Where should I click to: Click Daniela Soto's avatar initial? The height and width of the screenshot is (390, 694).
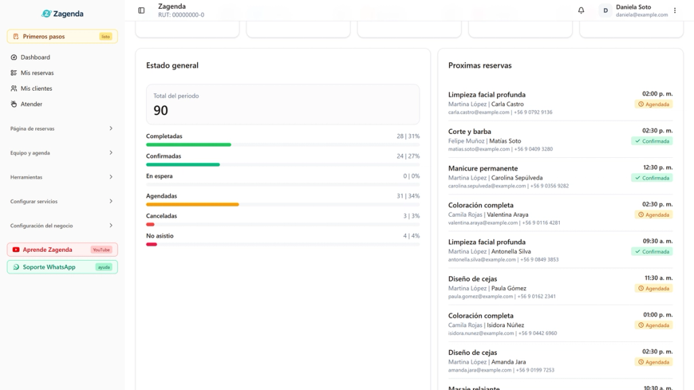[605, 10]
